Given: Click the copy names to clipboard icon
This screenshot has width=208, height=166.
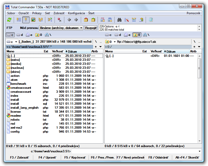Looking at the screenshot, I should pyautogui.click(x=141, y=20).
